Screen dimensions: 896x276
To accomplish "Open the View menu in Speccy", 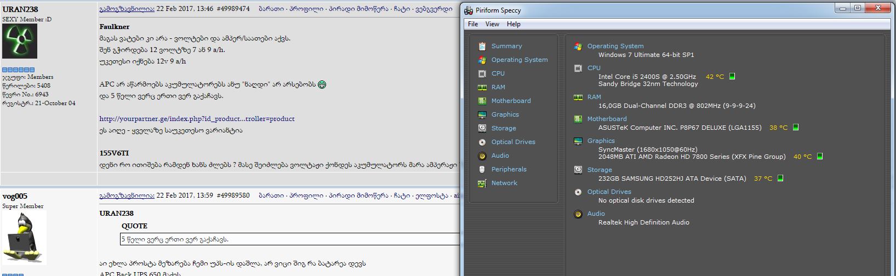I will (492, 24).
